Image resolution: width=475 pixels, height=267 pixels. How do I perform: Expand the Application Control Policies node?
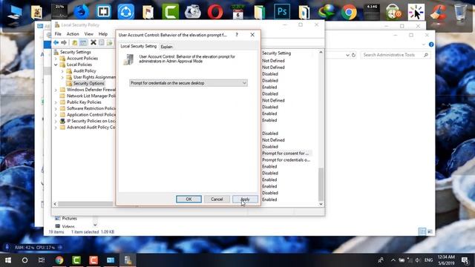(x=56, y=115)
